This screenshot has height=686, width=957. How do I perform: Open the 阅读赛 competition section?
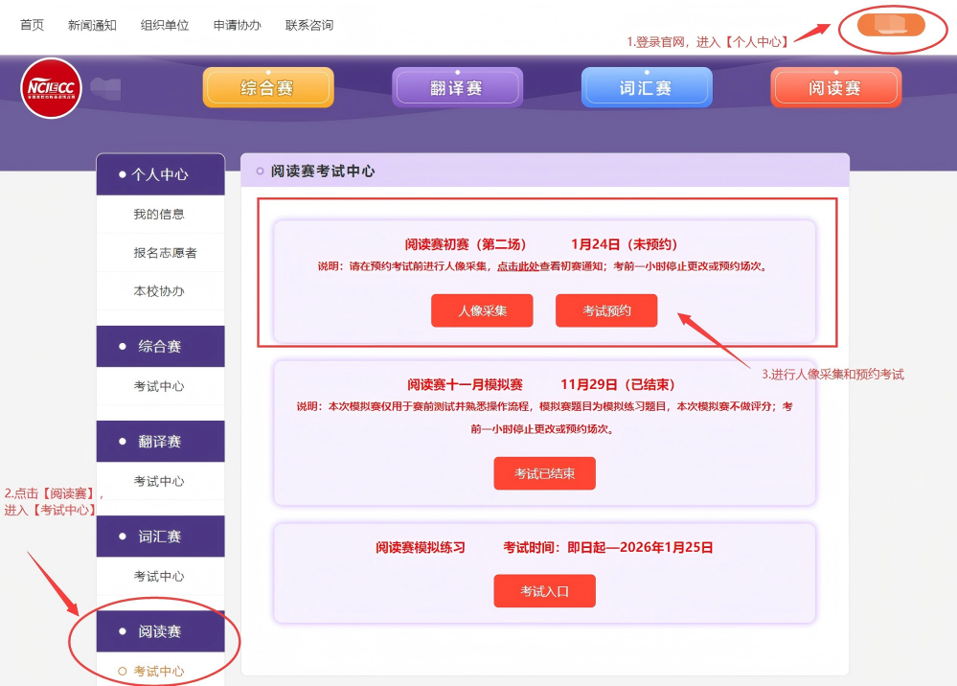coord(835,85)
